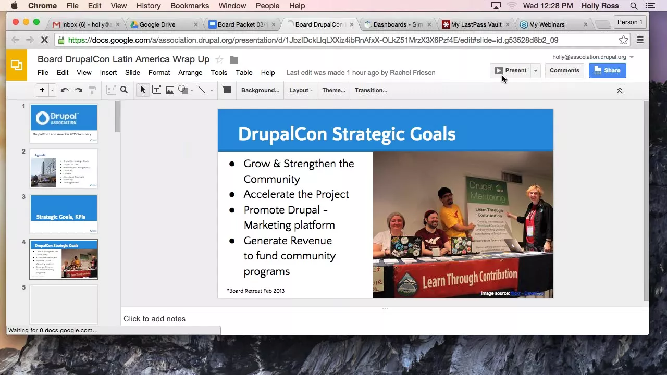
Task: Open the File menu in Slides
Action: pos(43,72)
